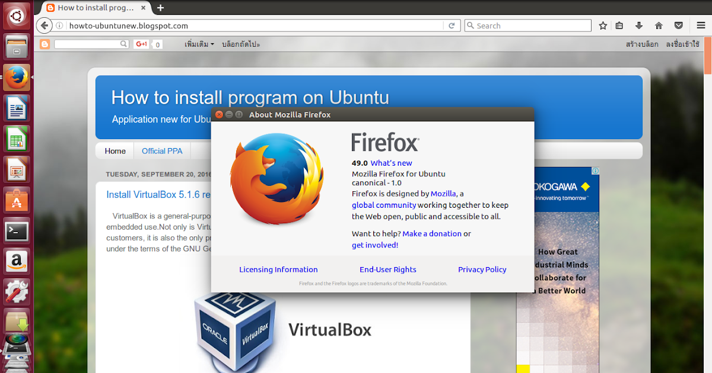This screenshot has width=712, height=373.
Task: Save the page to Pocket
Action: click(x=678, y=25)
